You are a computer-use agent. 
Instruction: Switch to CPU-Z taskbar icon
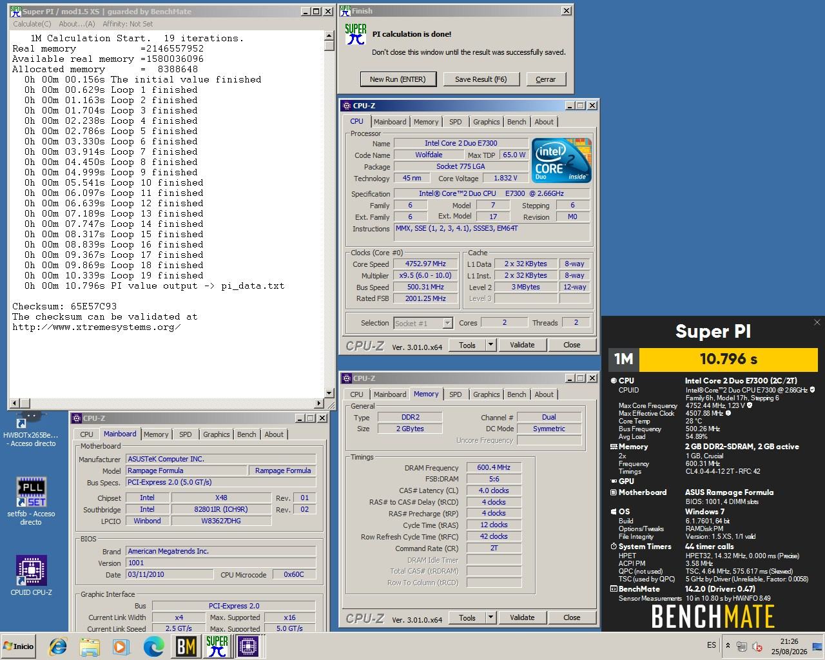point(248,646)
